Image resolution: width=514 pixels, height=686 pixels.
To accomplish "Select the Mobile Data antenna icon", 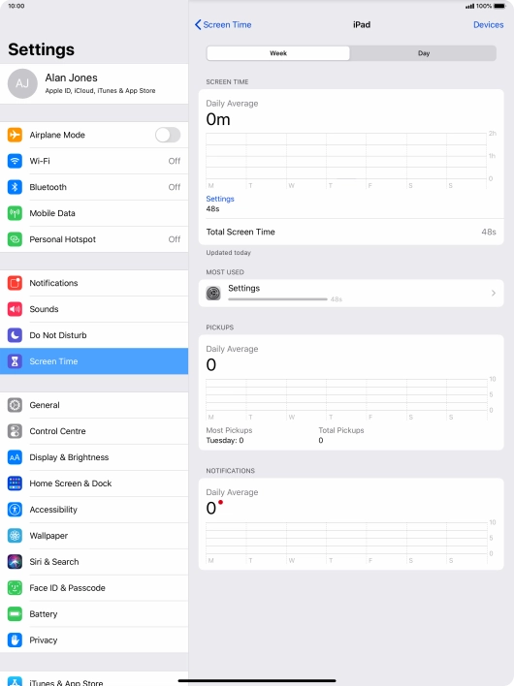I will [x=15, y=213].
